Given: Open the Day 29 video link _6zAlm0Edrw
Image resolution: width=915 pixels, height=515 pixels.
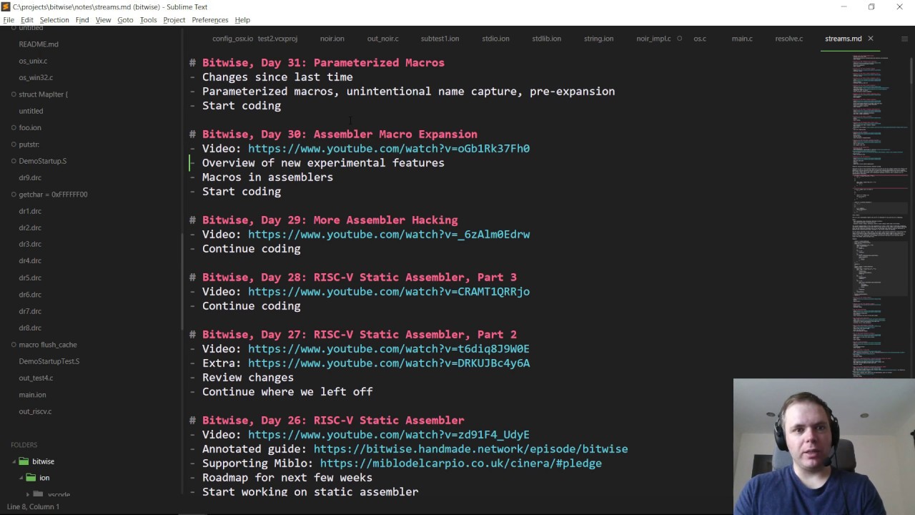Looking at the screenshot, I should [x=389, y=235].
